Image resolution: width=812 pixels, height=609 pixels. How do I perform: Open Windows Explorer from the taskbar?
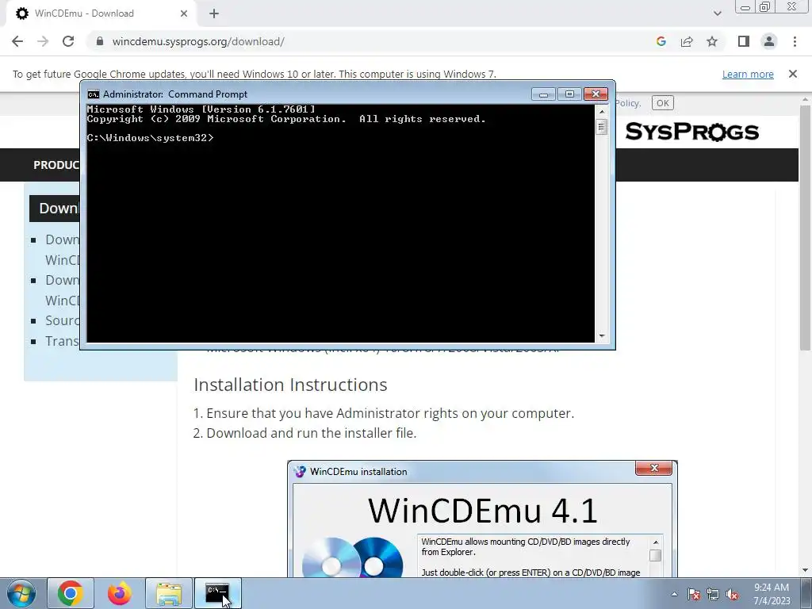(169, 593)
